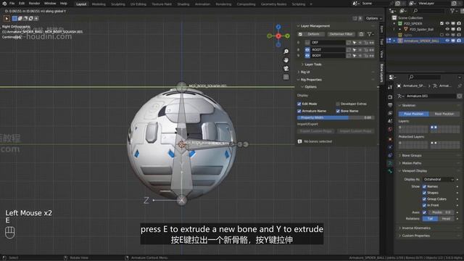
Task: Open the Bone Layers sidebar tab
Action: pyautogui.click(x=382, y=72)
